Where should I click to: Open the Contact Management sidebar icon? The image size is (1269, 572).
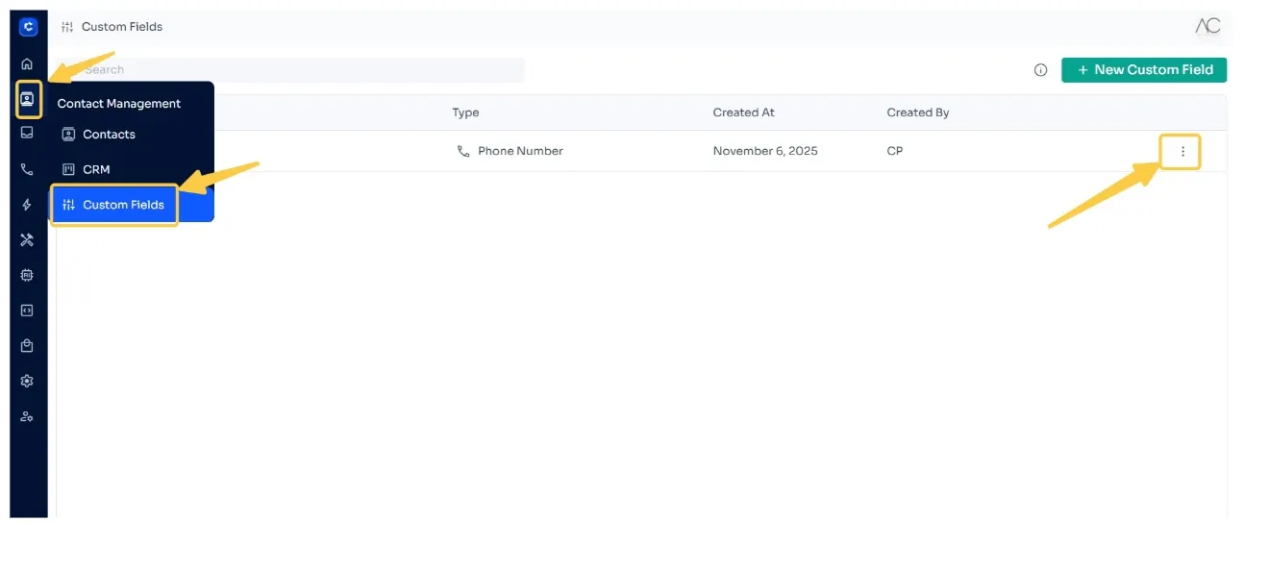[x=28, y=99]
